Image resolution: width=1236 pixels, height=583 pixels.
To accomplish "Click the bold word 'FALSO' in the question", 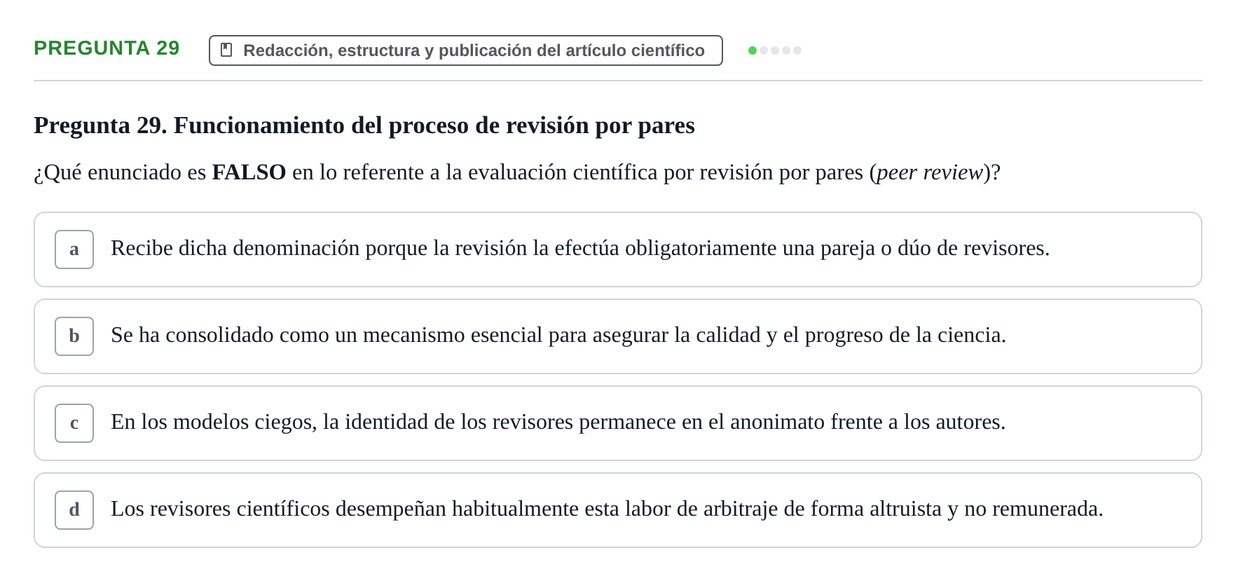I will coord(249,172).
